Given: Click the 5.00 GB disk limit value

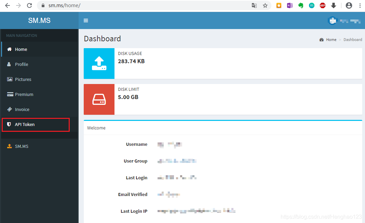Looking at the screenshot, I should pyautogui.click(x=128, y=97).
